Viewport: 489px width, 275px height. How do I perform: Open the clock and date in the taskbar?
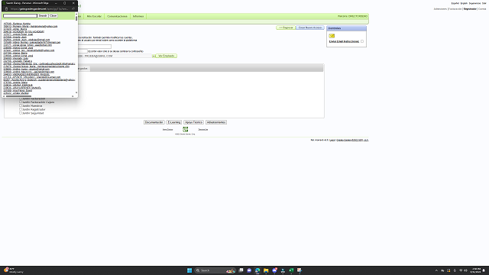tap(476, 270)
